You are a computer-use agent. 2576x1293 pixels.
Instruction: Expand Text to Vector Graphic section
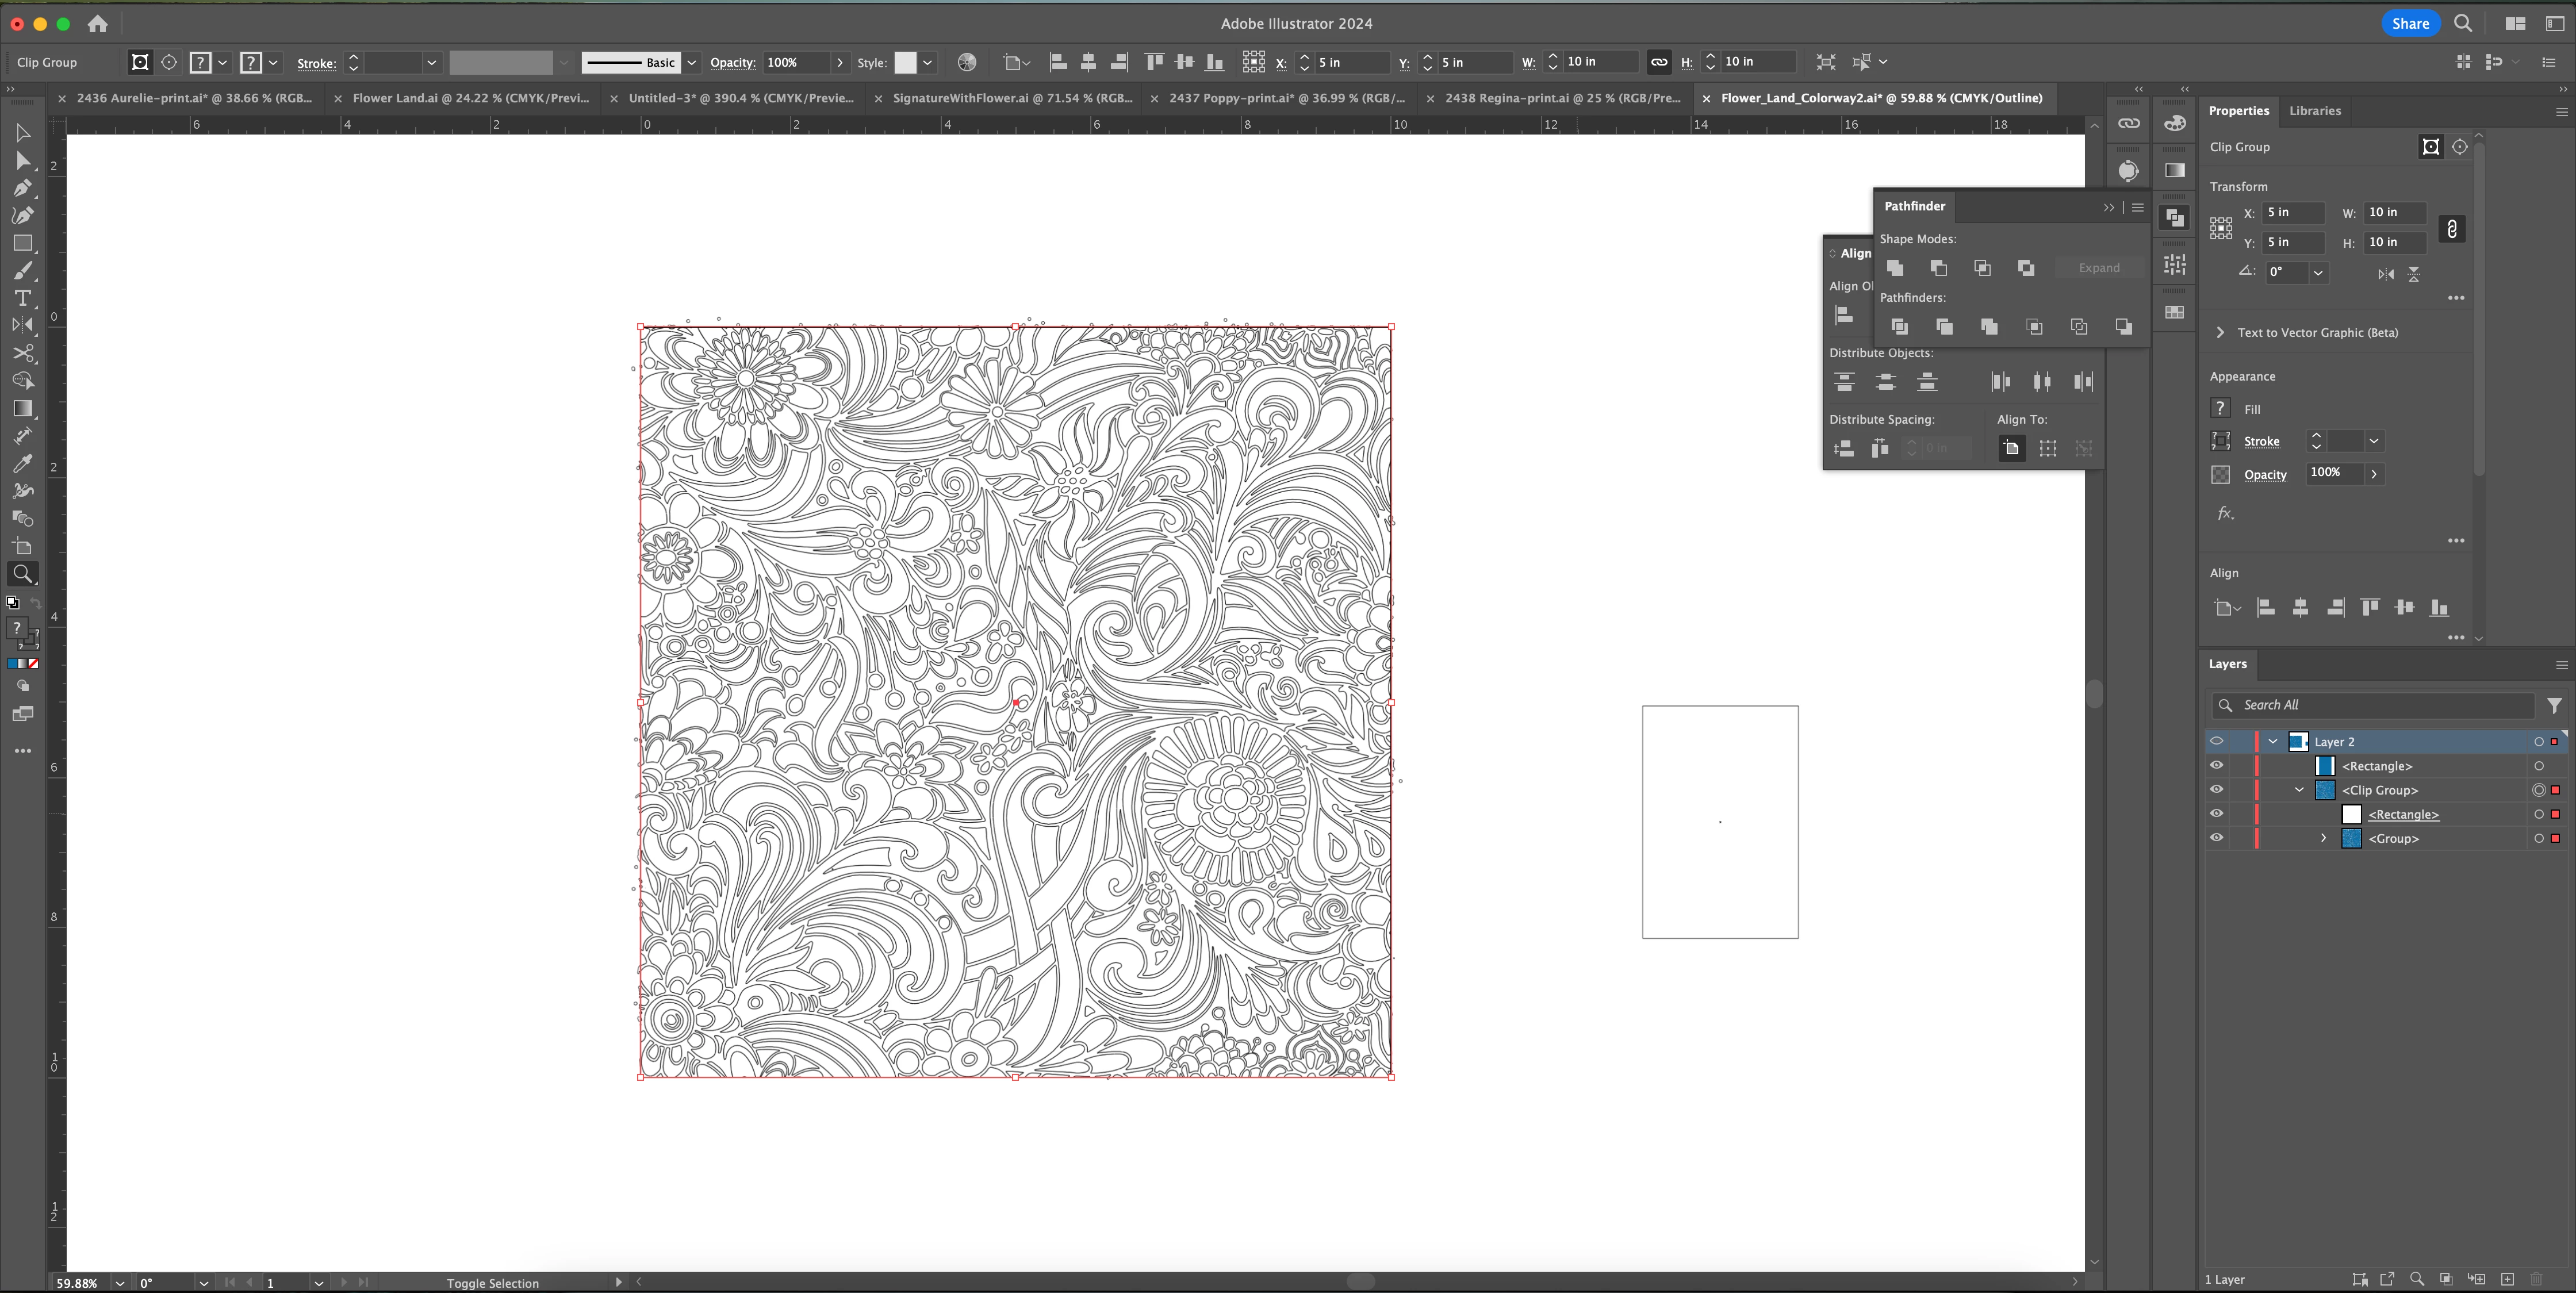click(2220, 332)
